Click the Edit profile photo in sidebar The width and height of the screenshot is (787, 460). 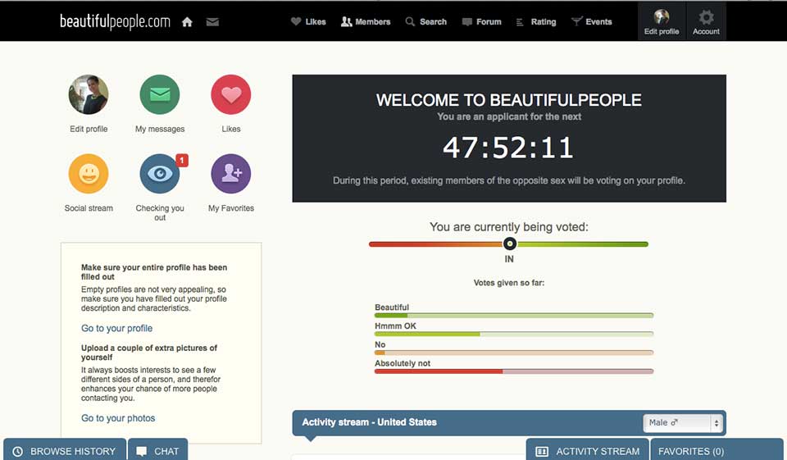click(89, 95)
